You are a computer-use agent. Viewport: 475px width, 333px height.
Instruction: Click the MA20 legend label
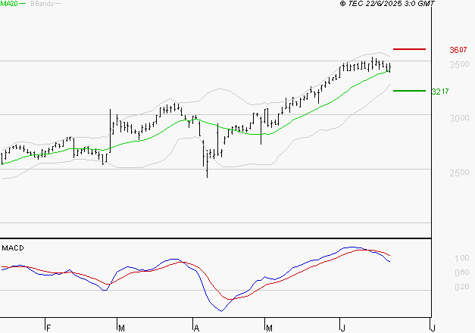pos(9,4)
